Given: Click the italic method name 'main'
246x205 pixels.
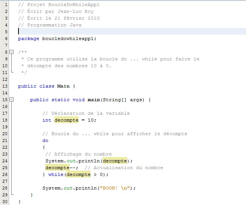Looking at the screenshot, I should 94,100.
